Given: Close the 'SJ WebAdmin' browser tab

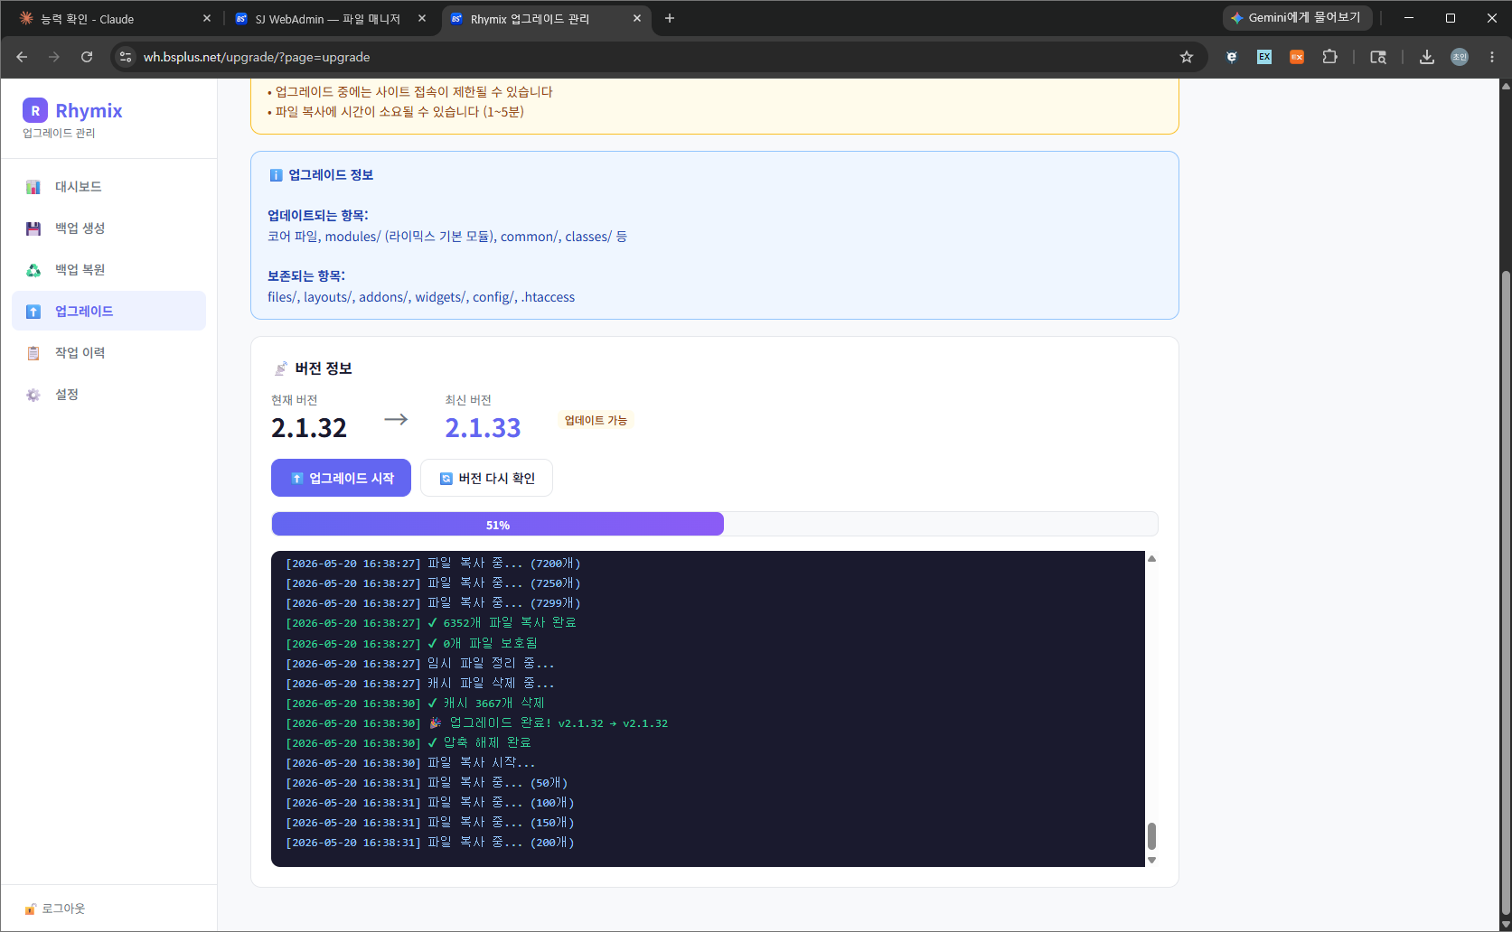Looking at the screenshot, I should coord(422,18).
